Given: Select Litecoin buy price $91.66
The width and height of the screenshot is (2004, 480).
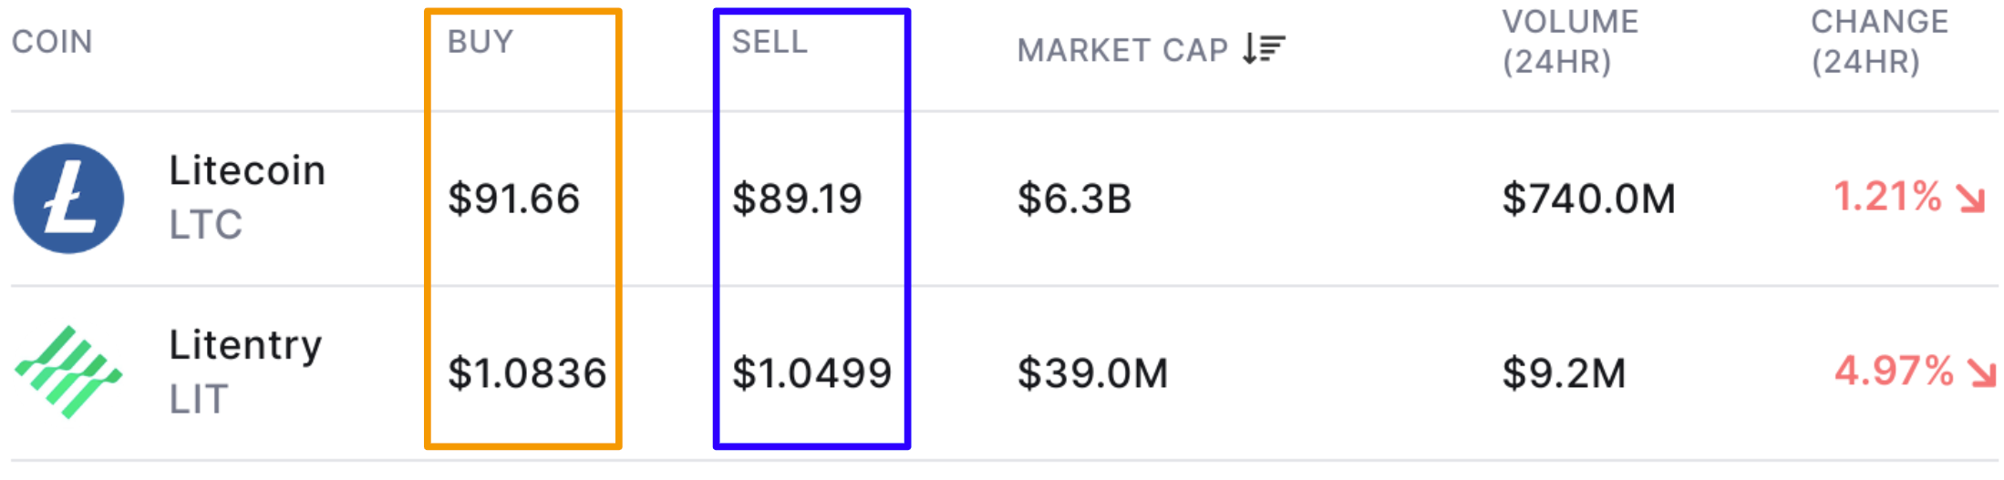Looking at the screenshot, I should coord(513,199).
